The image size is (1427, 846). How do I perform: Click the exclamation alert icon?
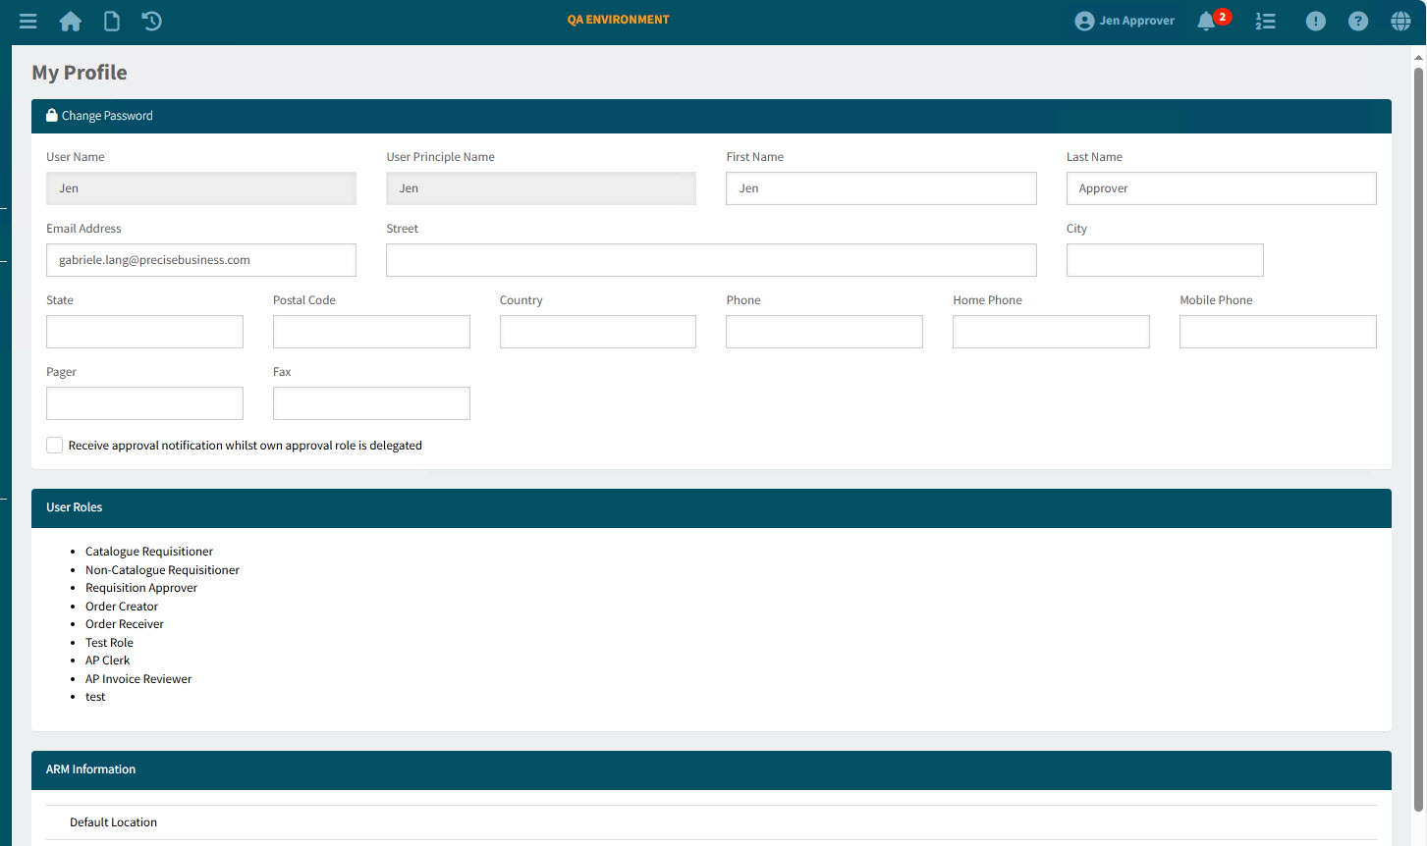1315,21
